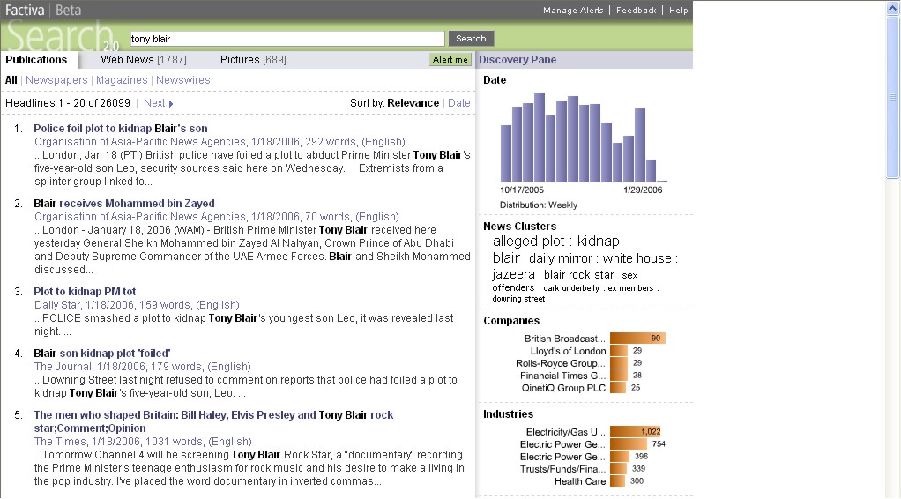Filter by Electricity/Gas U... industry

coord(565,432)
